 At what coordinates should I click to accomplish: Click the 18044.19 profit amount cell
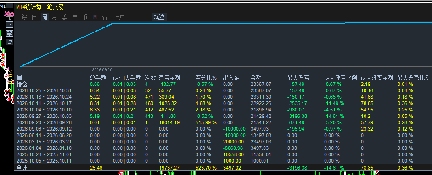click(169, 122)
